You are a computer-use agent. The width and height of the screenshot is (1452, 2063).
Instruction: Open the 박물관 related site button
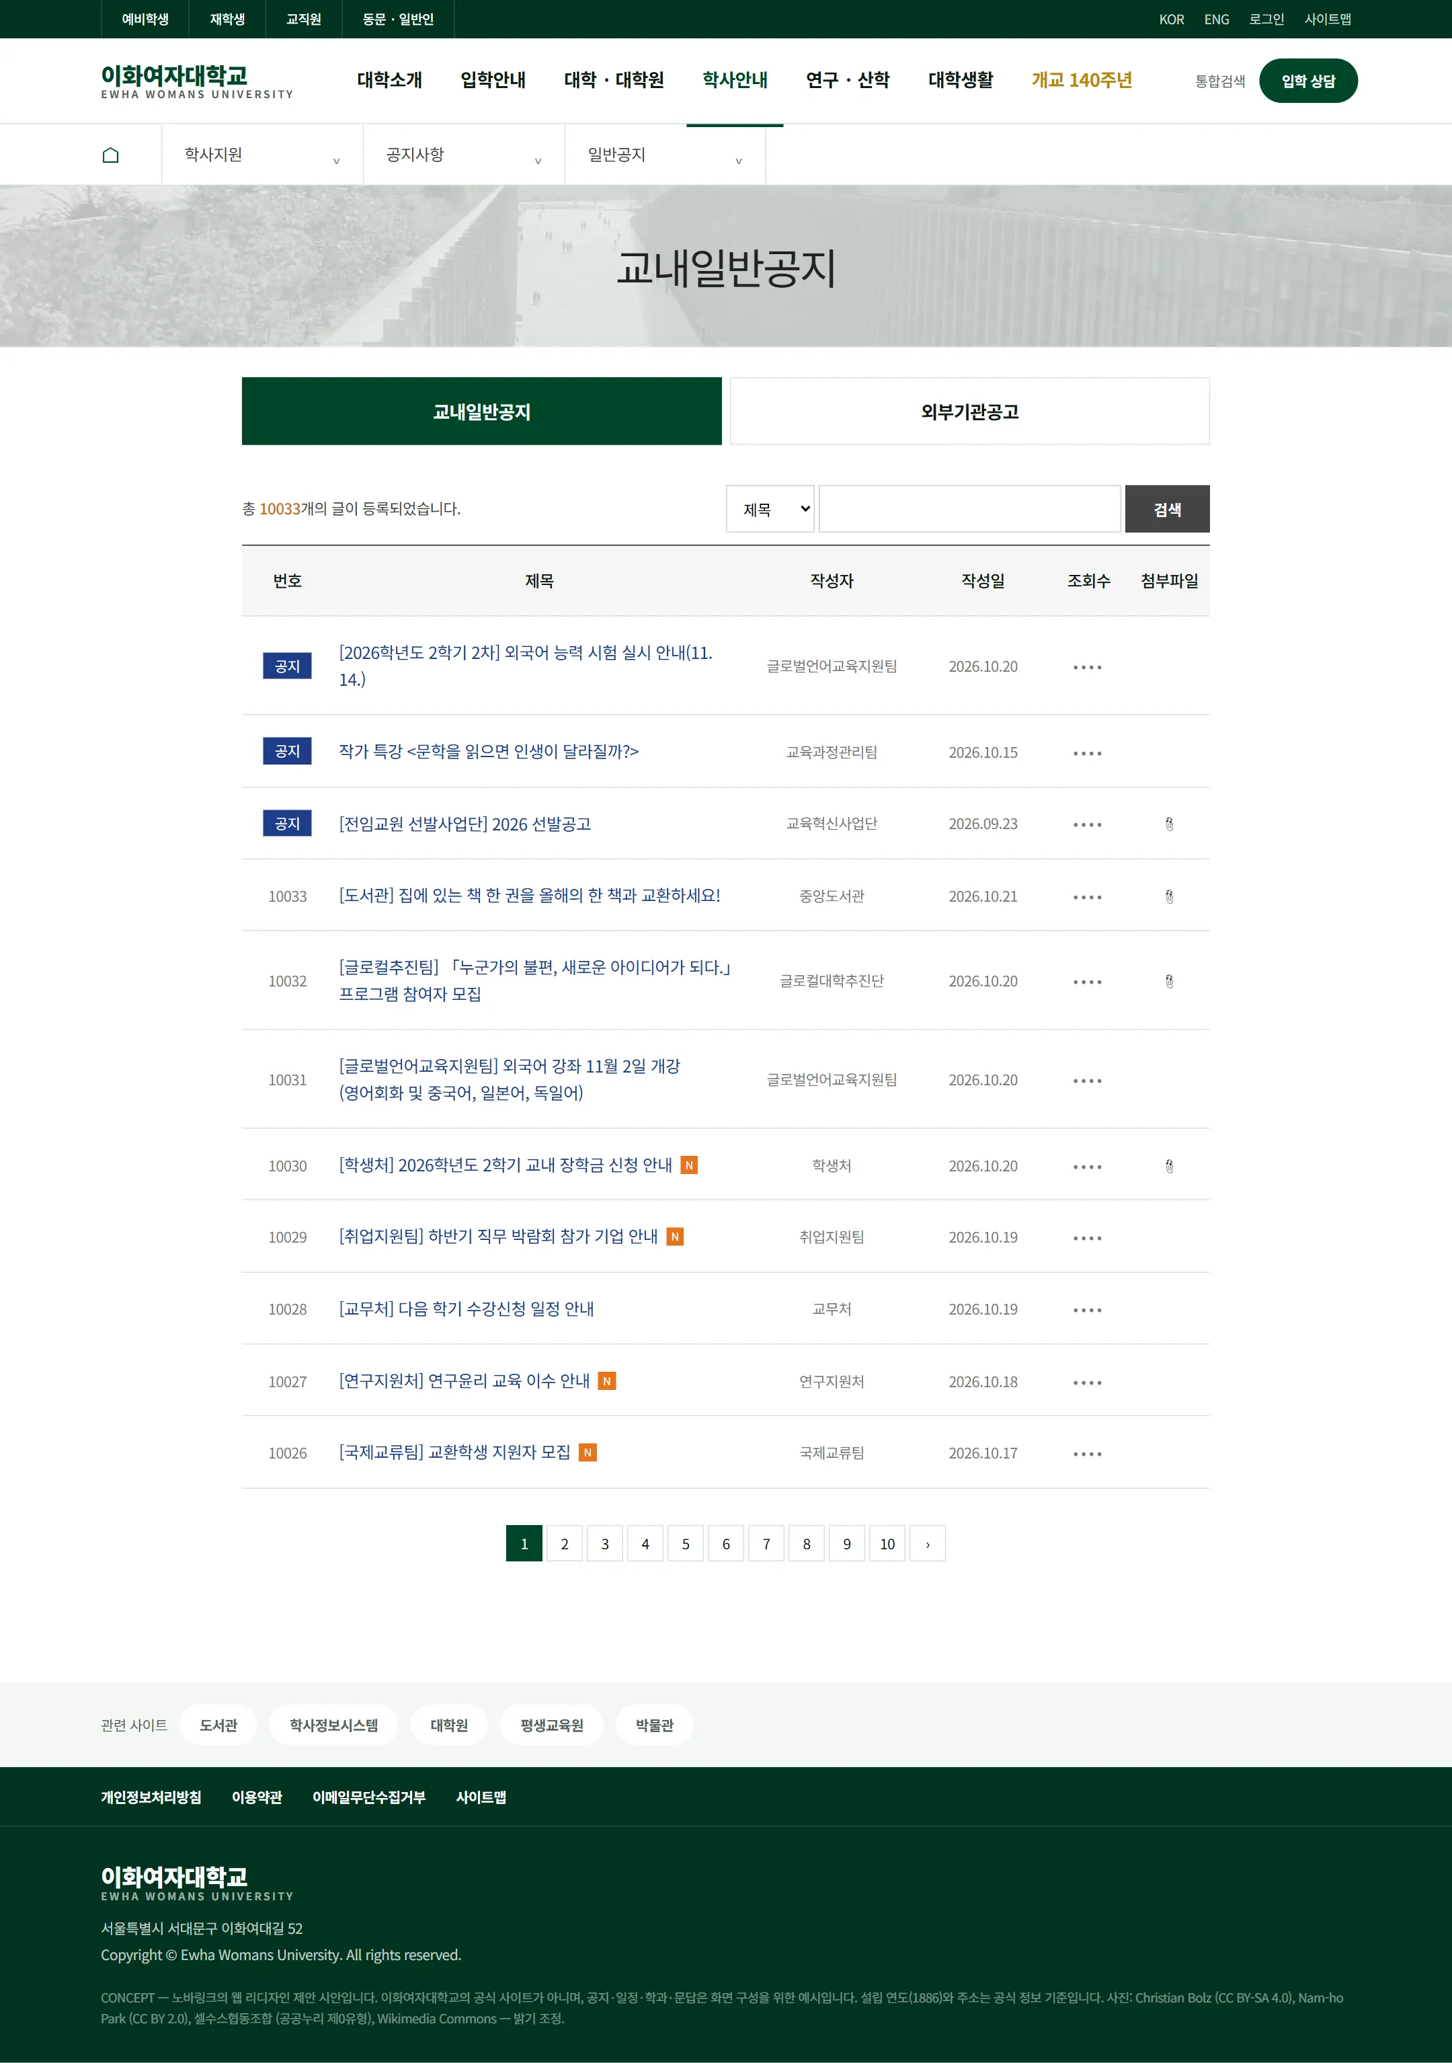pos(654,1725)
